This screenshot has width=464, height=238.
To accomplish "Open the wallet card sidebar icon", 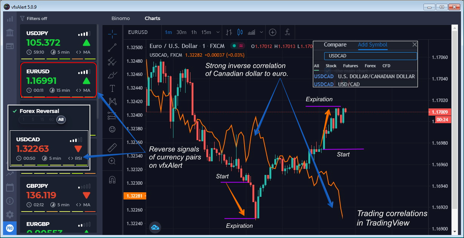I will [x=10, y=46].
